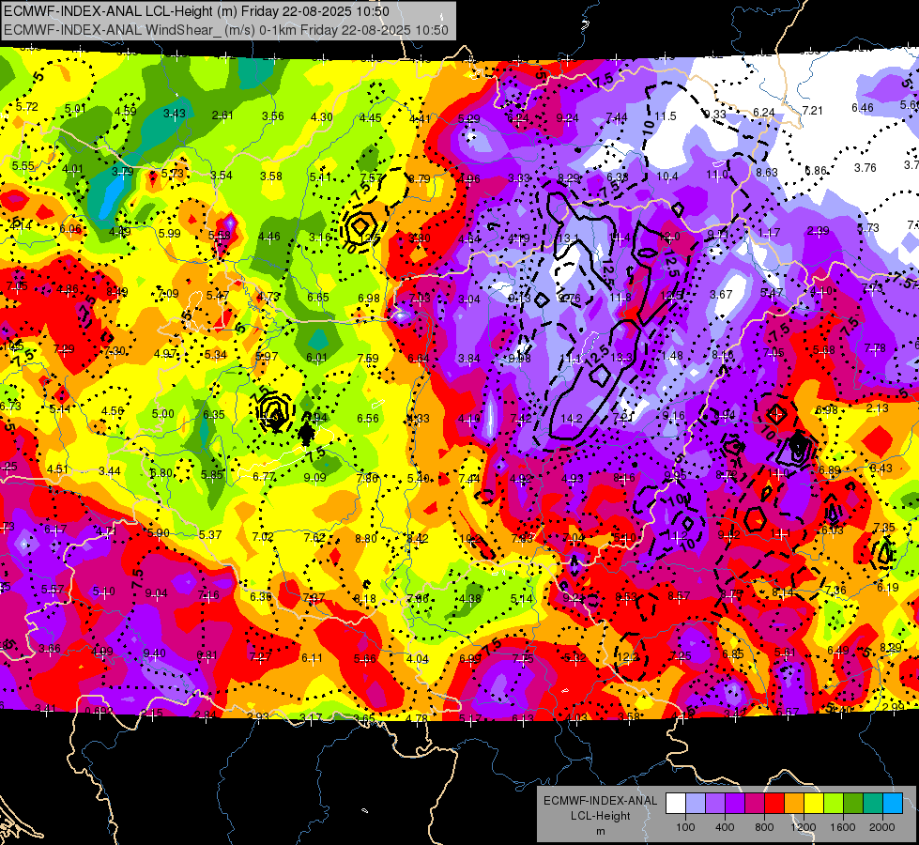Screen dimensions: 919x845
Task: Click the wind shear value 4.46
Action: [269, 237]
